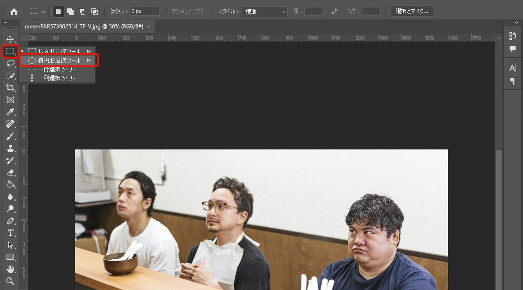Screen dimensions: 523x290
Task: Activate the Hand tool
Action: tap(10, 269)
